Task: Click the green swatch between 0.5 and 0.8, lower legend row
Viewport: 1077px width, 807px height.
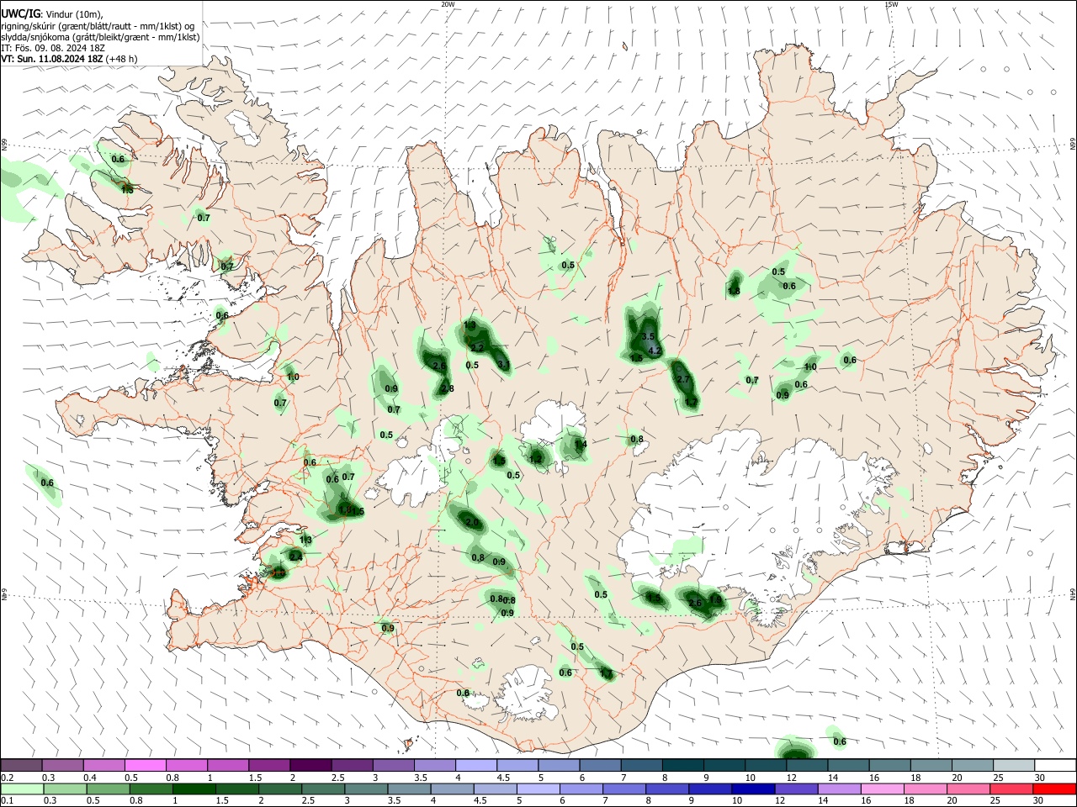Action: pos(109,789)
